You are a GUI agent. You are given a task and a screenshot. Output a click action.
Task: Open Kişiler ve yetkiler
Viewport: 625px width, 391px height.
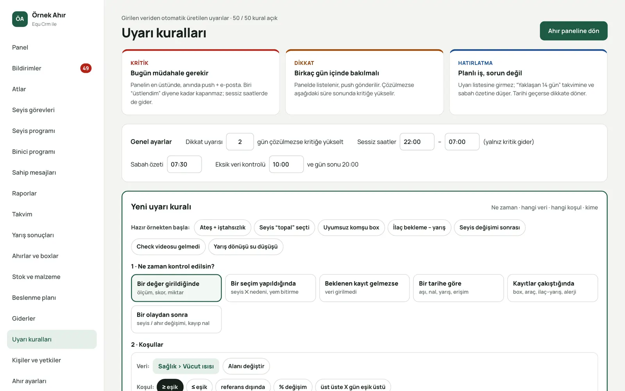pos(52,360)
